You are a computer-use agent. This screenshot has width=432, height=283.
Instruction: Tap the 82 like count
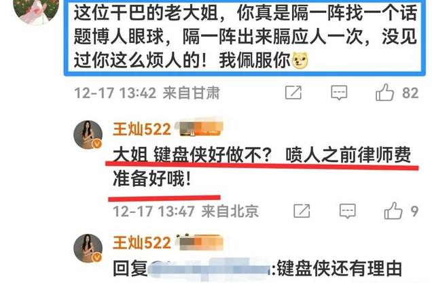point(410,93)
